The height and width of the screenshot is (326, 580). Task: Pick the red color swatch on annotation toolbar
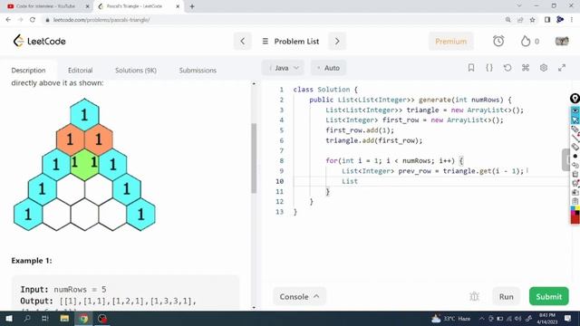(x=575, y=219)
